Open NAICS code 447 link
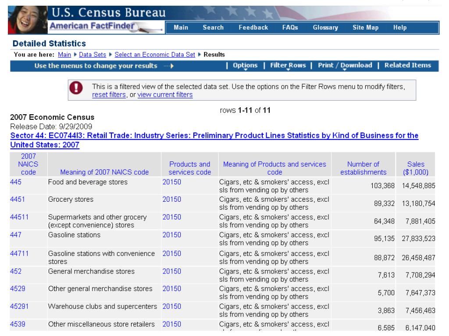This screenshot has width=449, height=336. [x=16, y=235]
